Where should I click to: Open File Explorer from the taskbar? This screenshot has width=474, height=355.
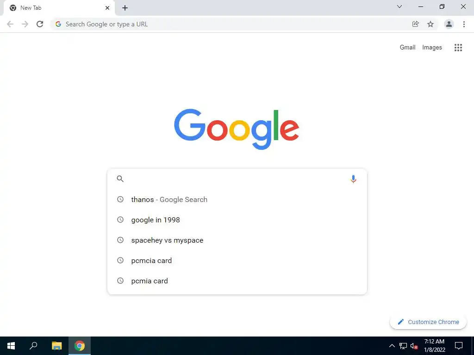pyautogui.click(x=56, y=346)
